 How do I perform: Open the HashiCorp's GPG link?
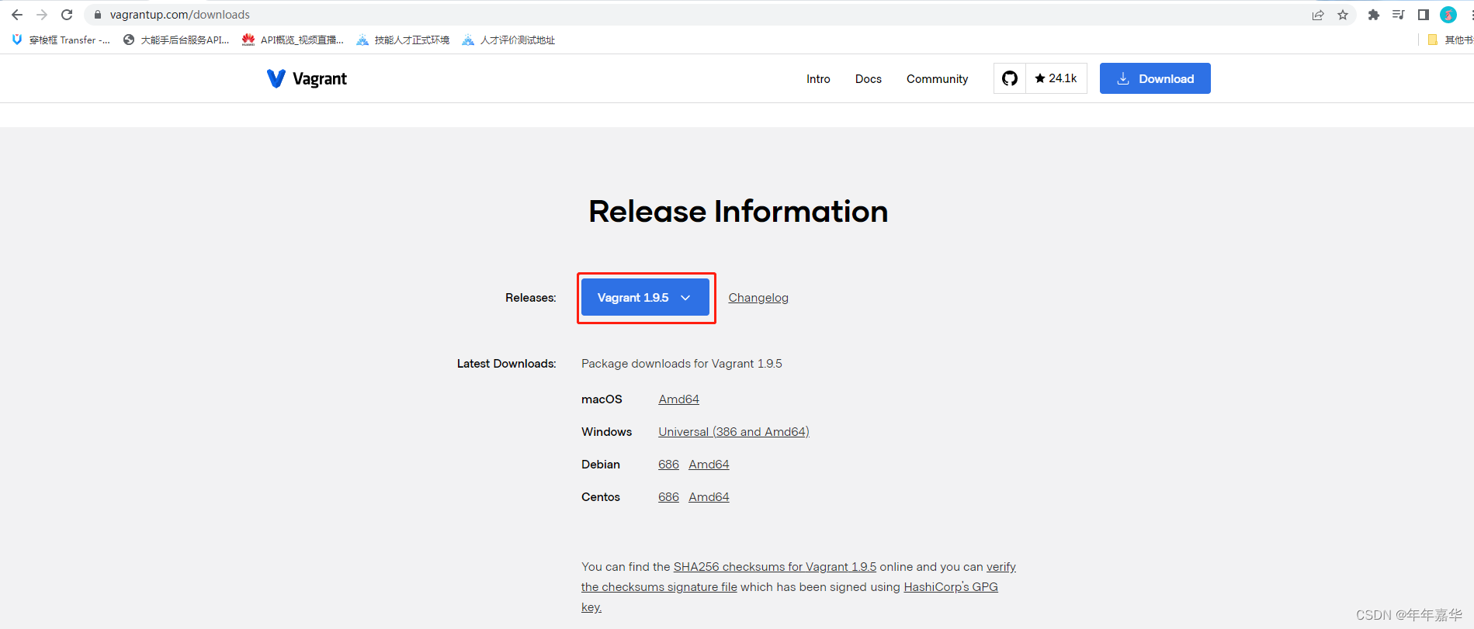(951, 587)
